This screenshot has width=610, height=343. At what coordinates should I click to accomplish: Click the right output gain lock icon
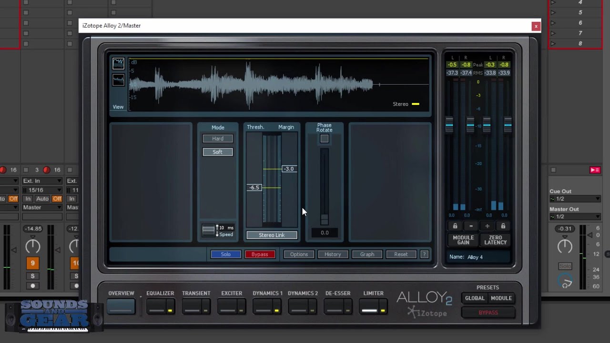coord(503,226)
